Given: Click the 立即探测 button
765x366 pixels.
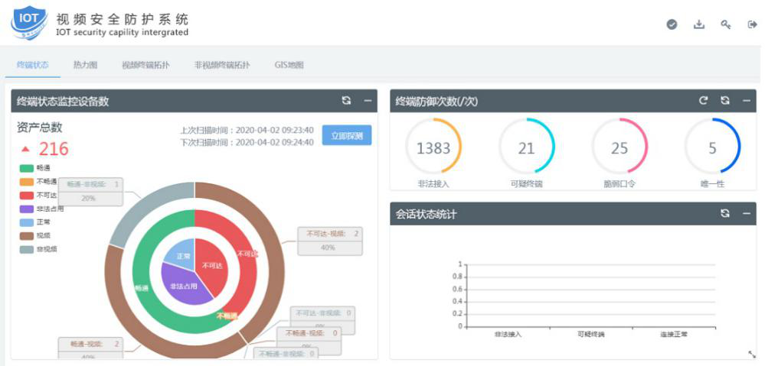Looking at the screenshot, I should [346, 136].
